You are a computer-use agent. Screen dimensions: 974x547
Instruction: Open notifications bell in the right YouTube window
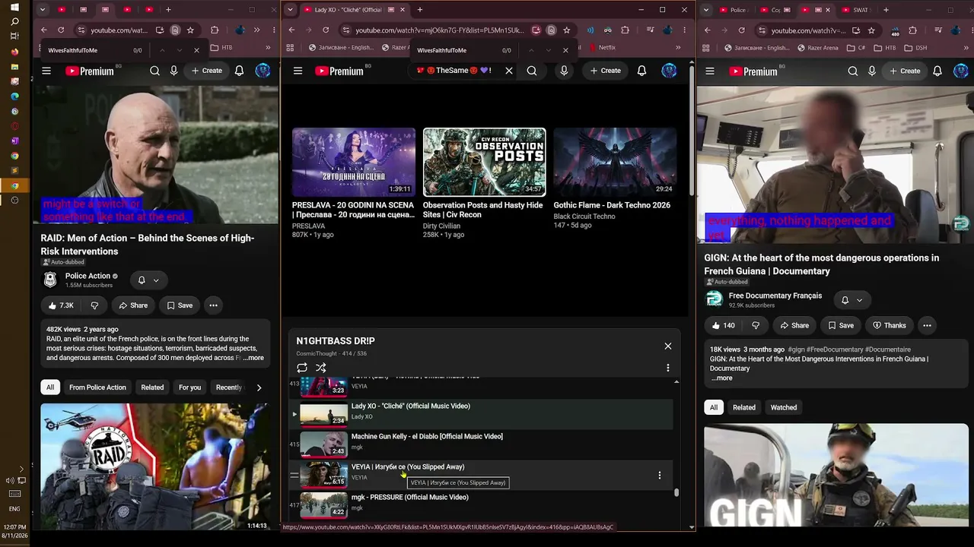937,71
